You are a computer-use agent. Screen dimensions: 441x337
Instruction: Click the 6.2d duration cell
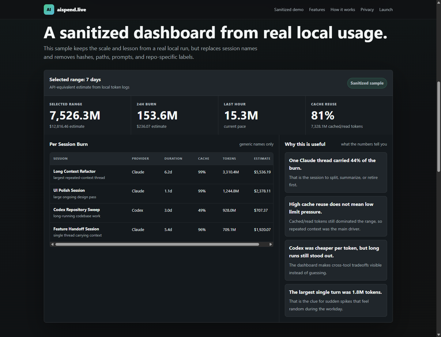coord(168,172)
